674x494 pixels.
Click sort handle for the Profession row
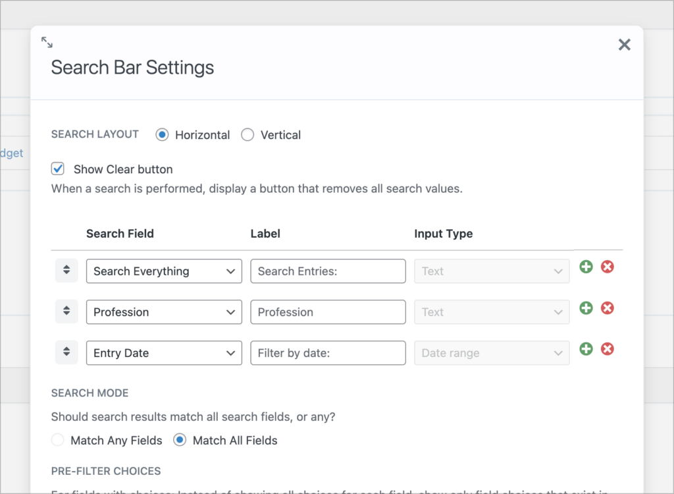coord(66,311)
